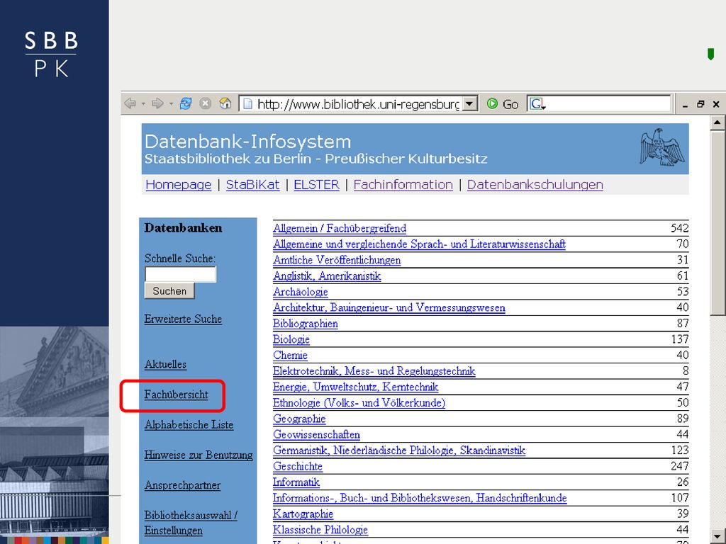Open Ansprechpartner in the sidebar

[182, 485]
